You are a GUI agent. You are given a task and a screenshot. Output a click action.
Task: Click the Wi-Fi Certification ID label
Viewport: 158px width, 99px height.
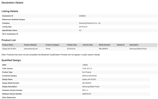tap(10, 34)
